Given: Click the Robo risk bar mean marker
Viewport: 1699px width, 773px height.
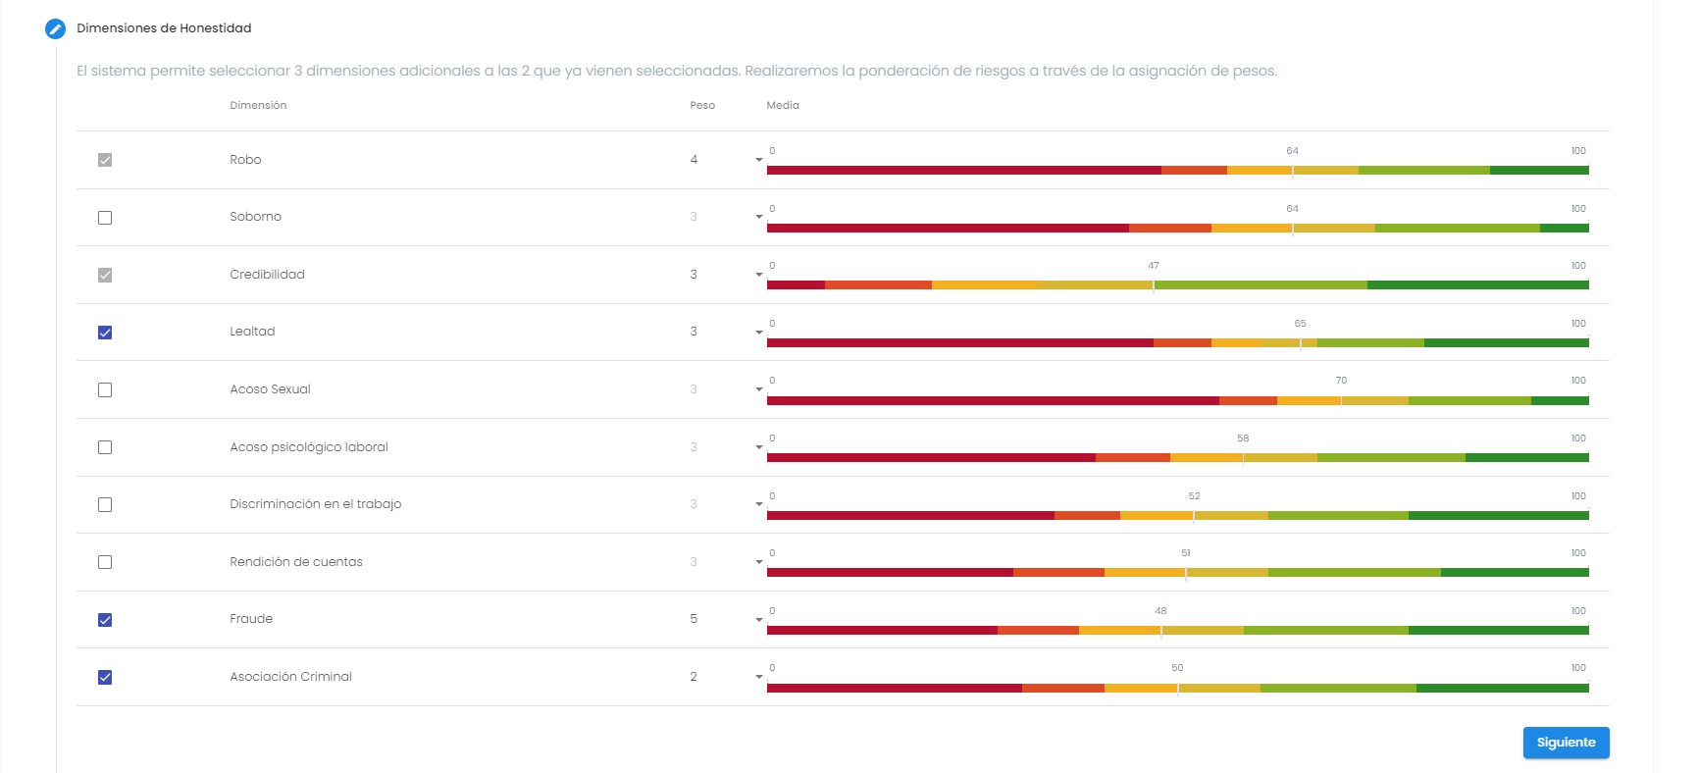Looking at the screenshot, I should click(1293, 171).
